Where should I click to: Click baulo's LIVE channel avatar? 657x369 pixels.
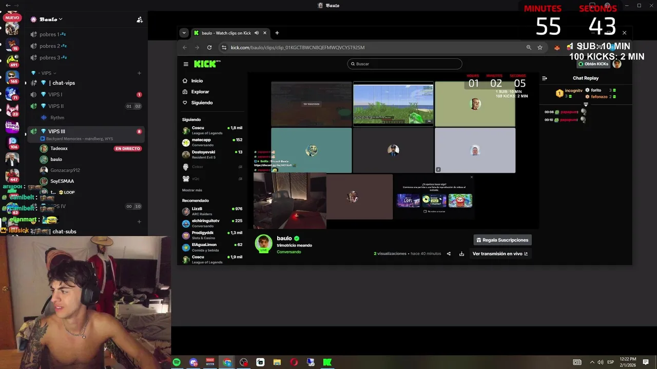[264, 243]
